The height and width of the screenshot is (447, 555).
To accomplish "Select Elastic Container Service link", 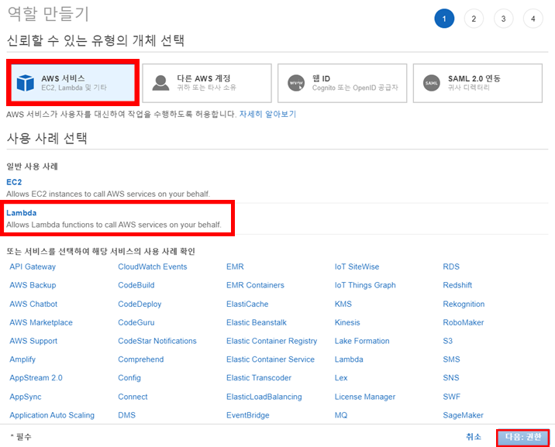I will [x=271, y=359].
